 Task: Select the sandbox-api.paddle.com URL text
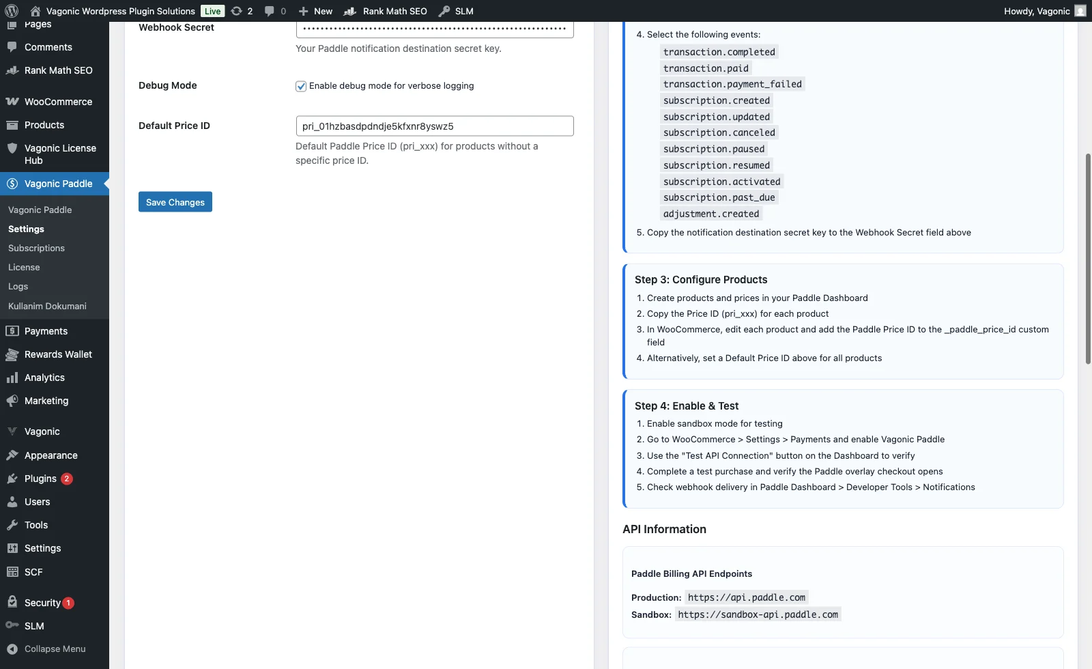pyautogui.click(x=758, y=614)
